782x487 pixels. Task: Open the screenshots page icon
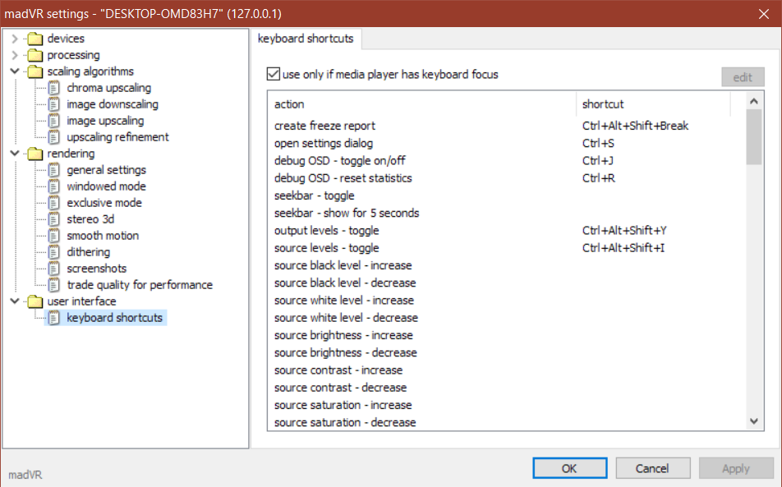tap(54, 269)
